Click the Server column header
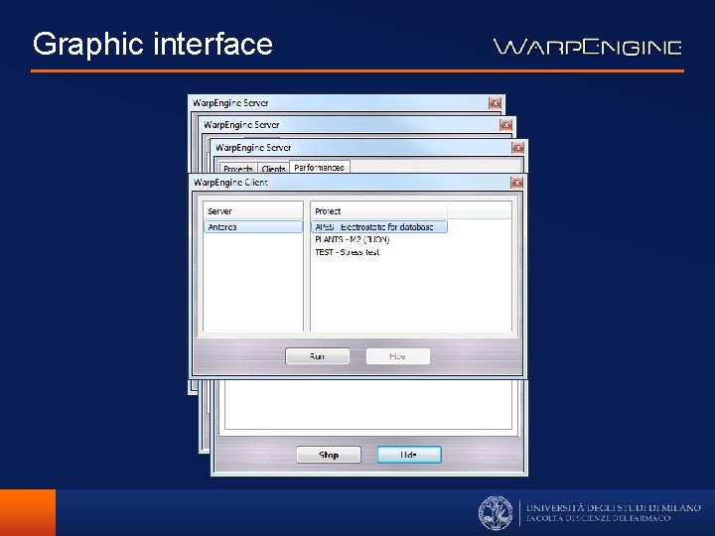 pyautogui.click(x=253, y=211)
